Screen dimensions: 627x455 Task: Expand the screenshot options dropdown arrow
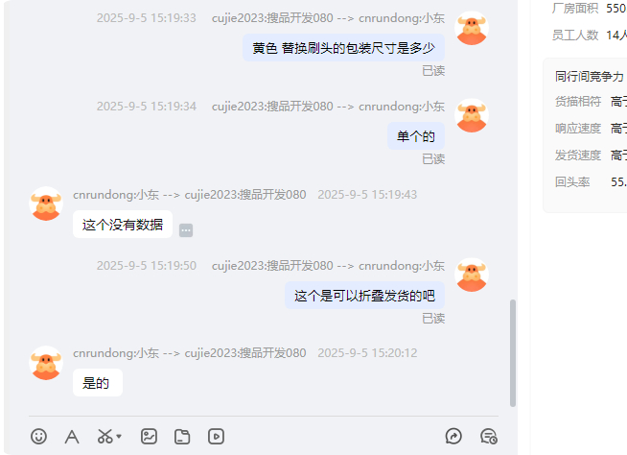119,436
